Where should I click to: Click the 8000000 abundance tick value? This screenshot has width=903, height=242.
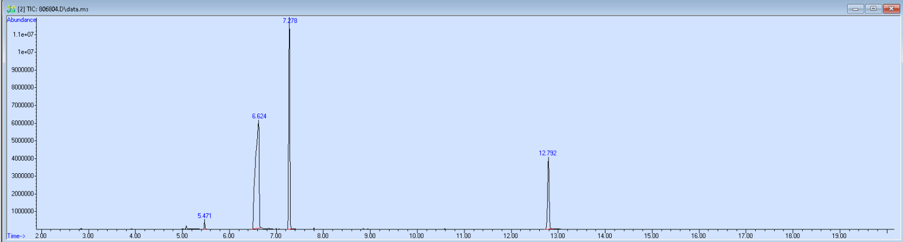[23, 87]
